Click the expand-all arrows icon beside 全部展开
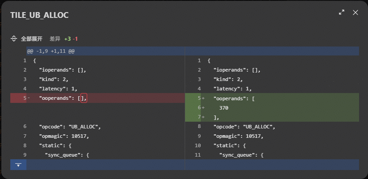The image size is (368, 179). 14,39
